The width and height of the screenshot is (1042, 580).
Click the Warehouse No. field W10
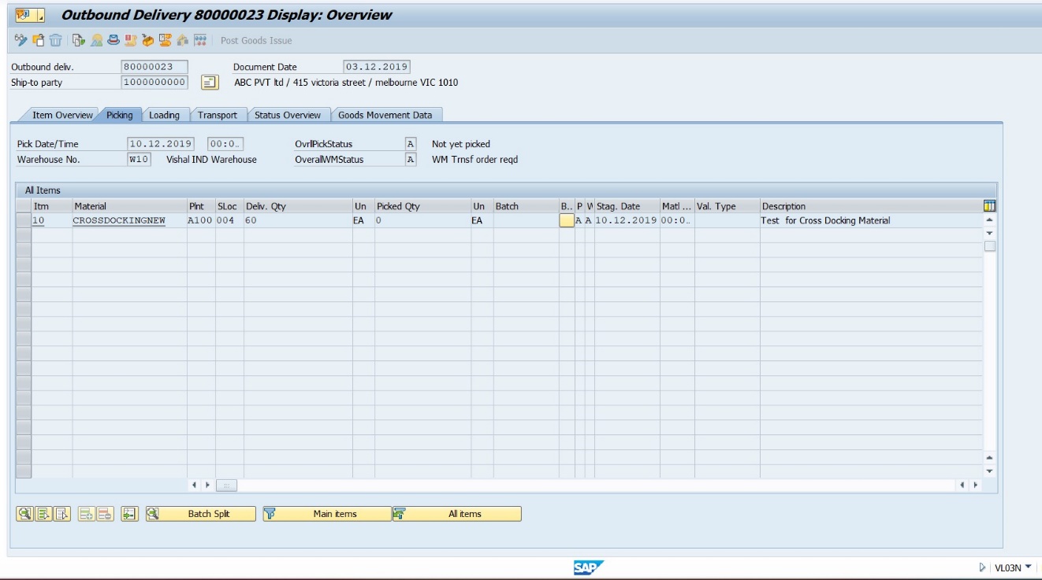[139, 159]
